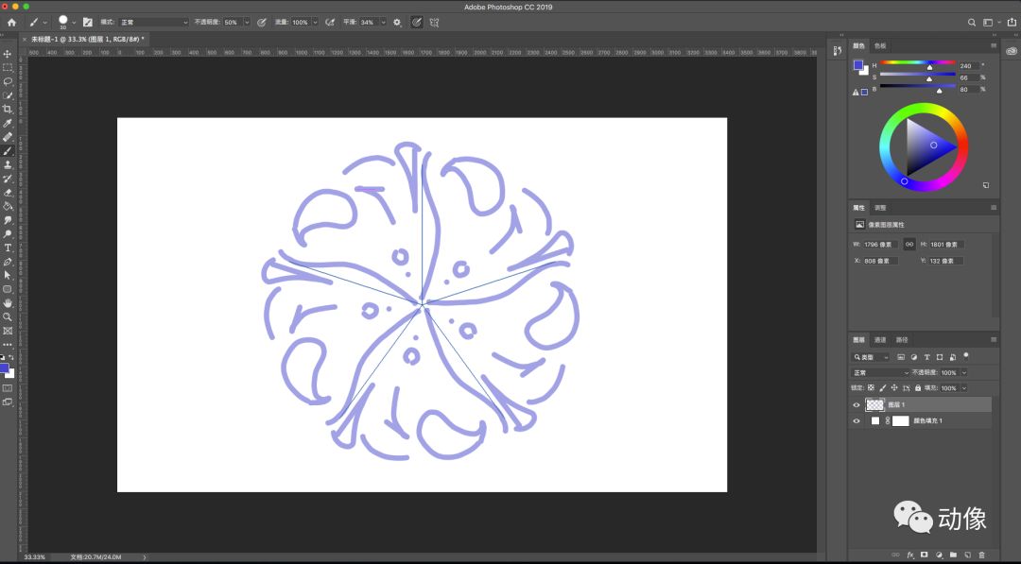Switch to the 路径 tab

[901, 339]
